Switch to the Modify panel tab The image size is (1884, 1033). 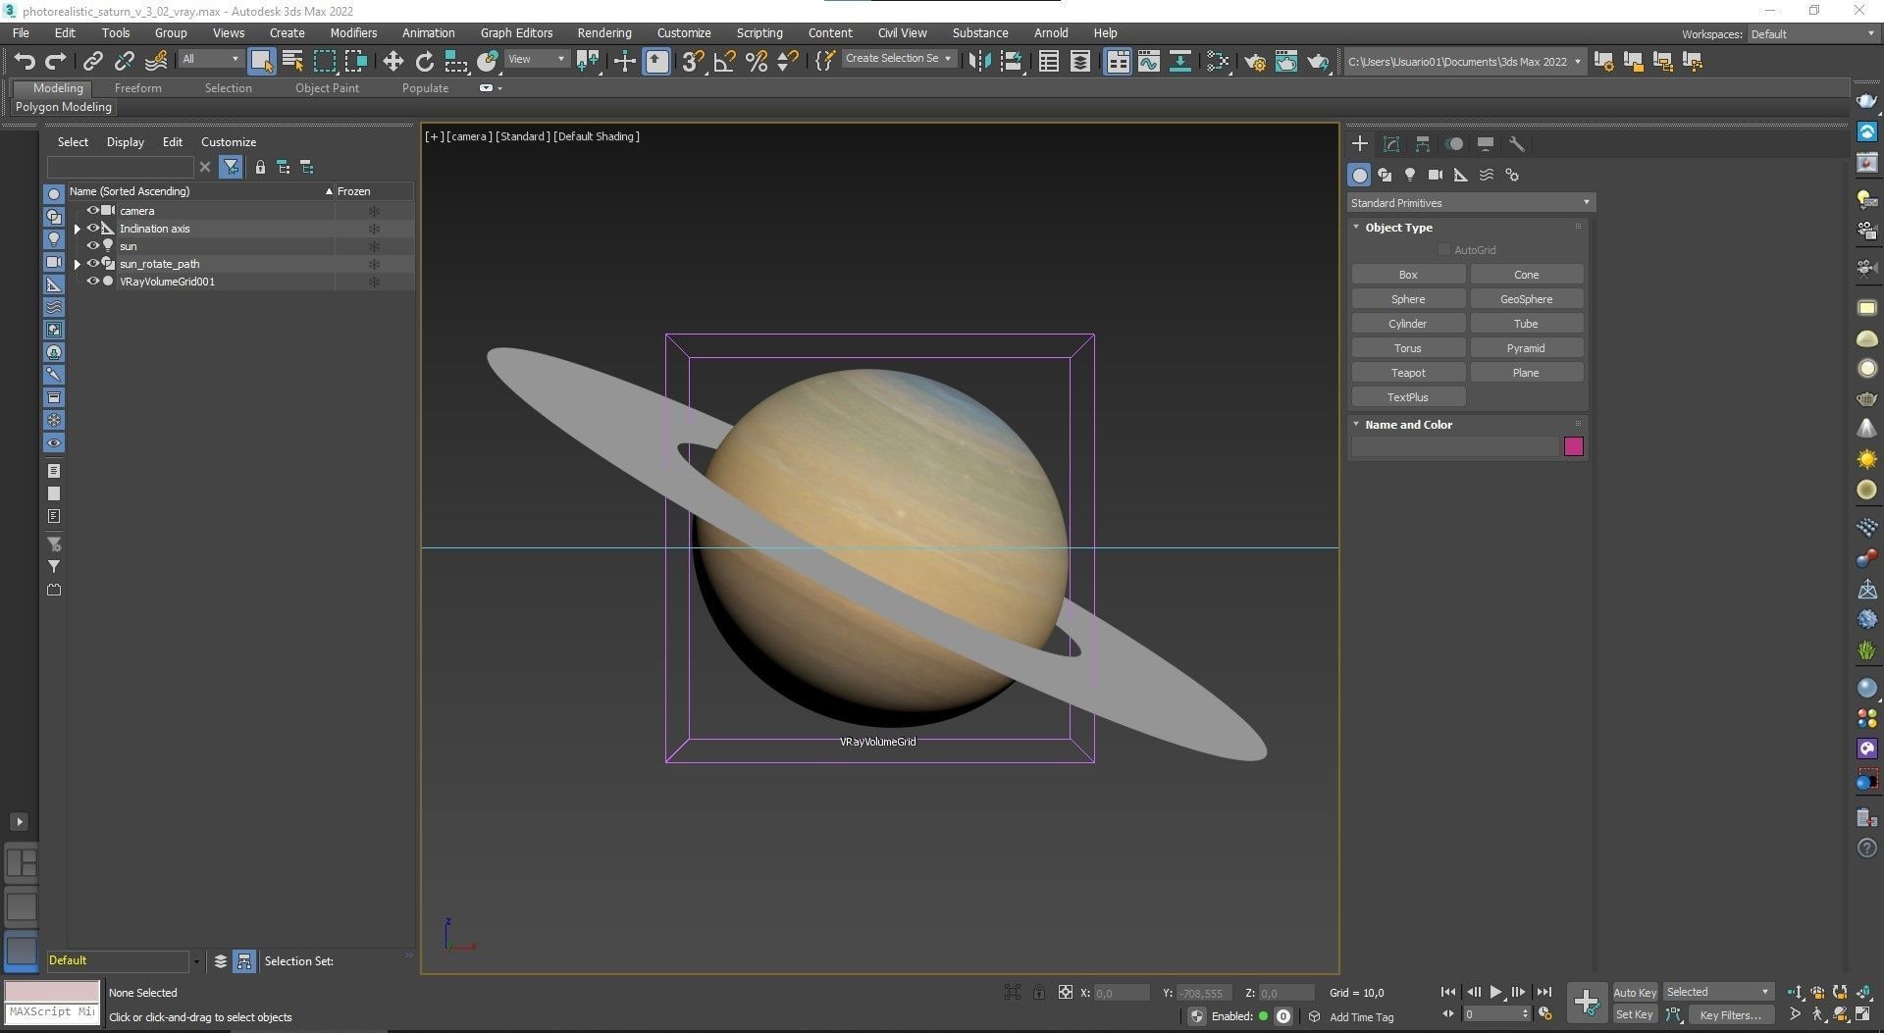1391,144
